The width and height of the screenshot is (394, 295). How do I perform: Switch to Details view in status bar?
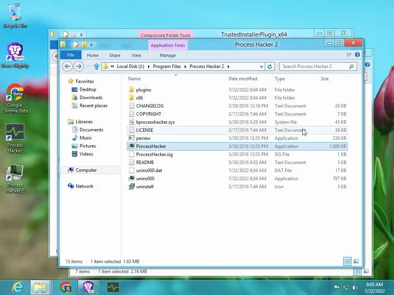(x=347, y=261)
